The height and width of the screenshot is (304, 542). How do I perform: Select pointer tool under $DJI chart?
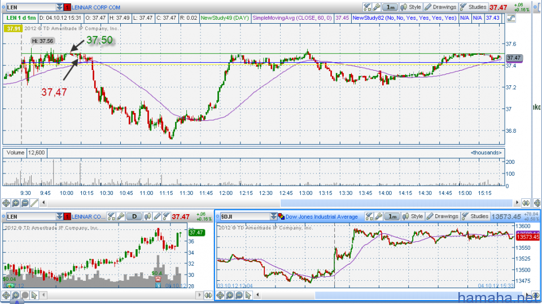click(x=248, y=295)
